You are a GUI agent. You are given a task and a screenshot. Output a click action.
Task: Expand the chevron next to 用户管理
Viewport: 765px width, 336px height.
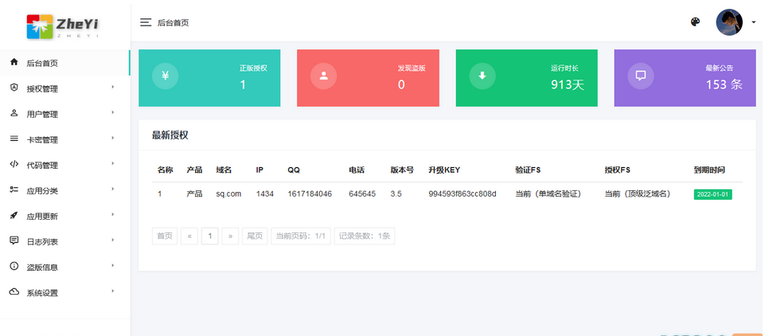point(113,112)
